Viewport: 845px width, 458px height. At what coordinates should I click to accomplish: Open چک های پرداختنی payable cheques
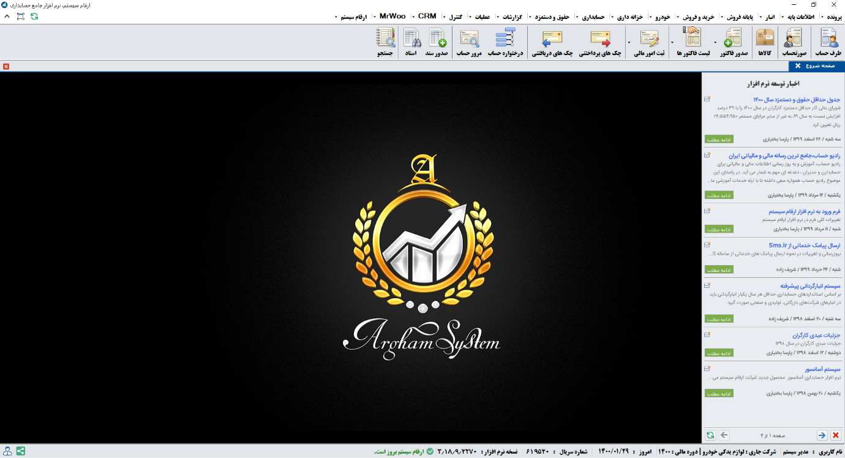[x=600, y=43]
